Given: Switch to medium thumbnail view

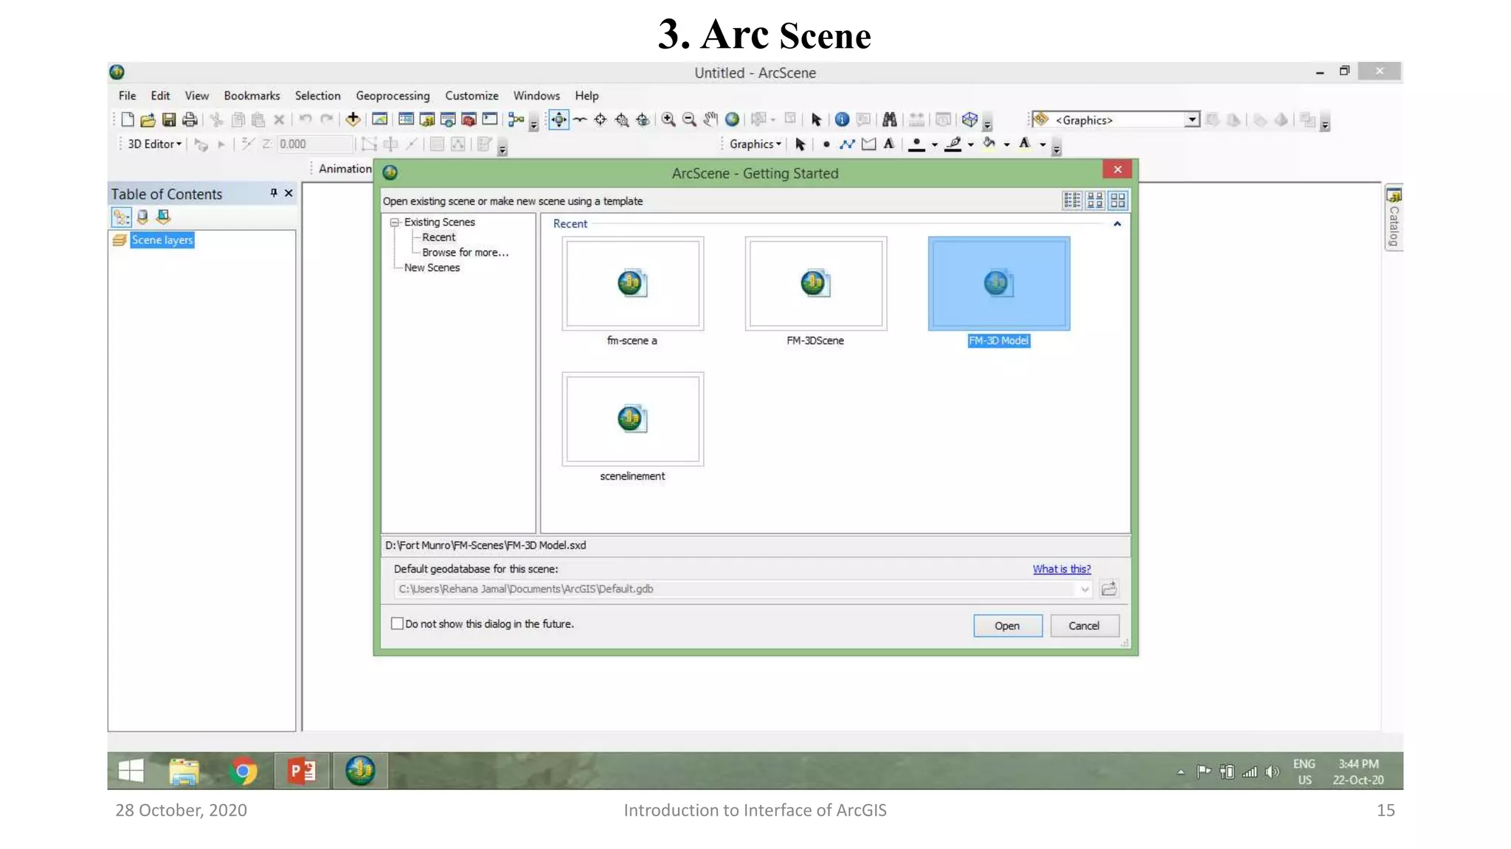Looking at the screenshot, I should click(1095, 200).
